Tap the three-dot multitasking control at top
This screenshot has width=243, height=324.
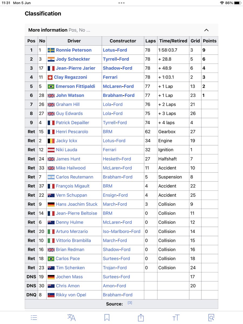pyautogui.click(x=122, y=3)
